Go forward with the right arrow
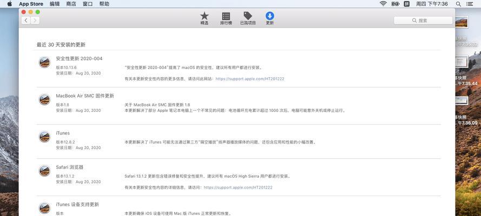The width and height of the screenshot is (481, 216). point(35,21)
